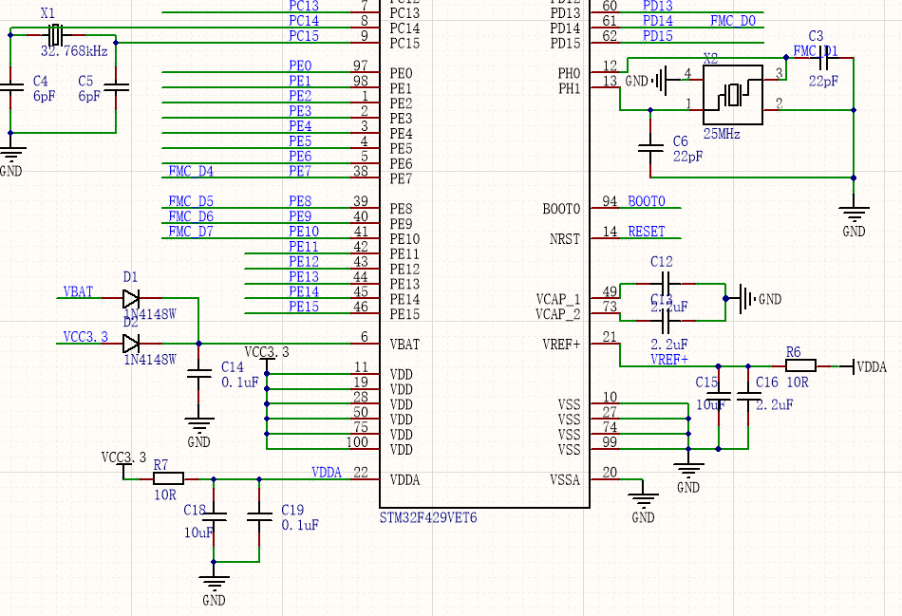Click the FMC_D6 net label
Image resolution: width=902 pixels, height=616 pixels.
tap(191, 216)
